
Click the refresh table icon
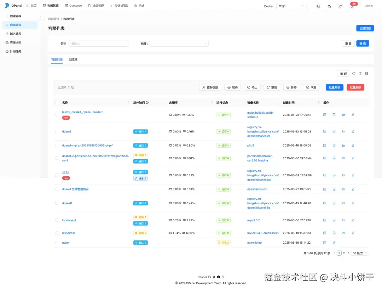354,73
